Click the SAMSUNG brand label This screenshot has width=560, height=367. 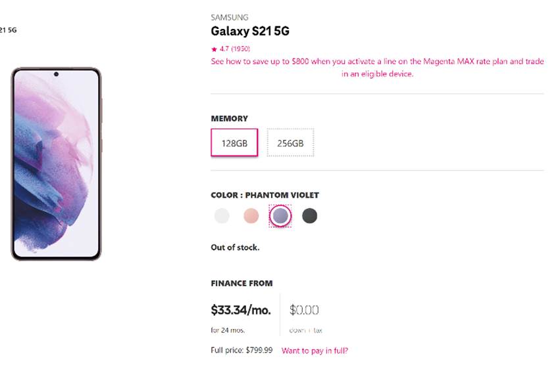click(x=230, y=17)
